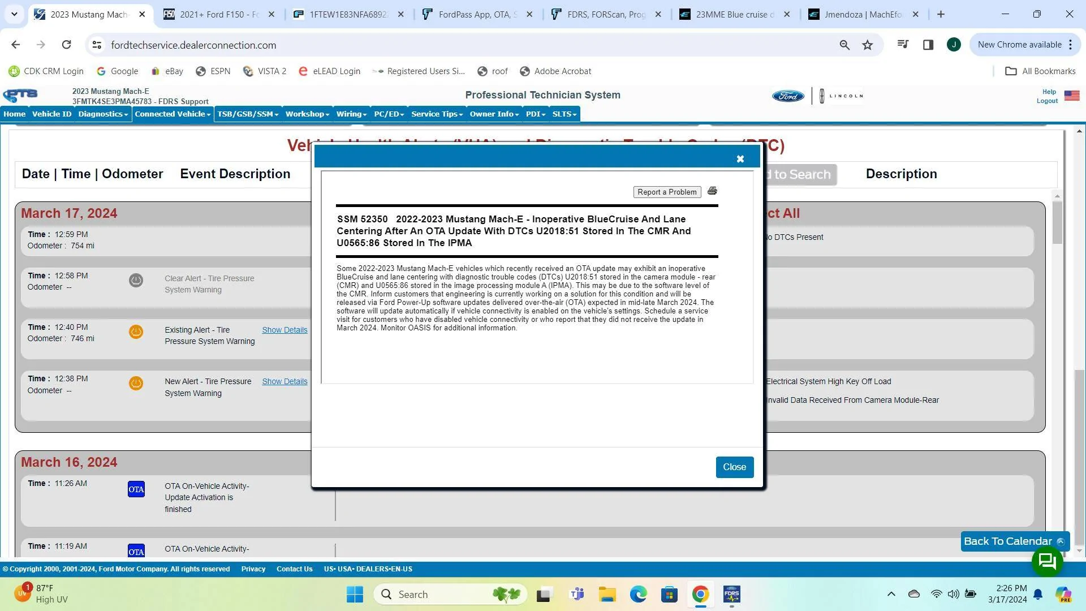Open the Wiring dropdown menu
Viewport: 1086px width, 611px height.
[351, 114]
